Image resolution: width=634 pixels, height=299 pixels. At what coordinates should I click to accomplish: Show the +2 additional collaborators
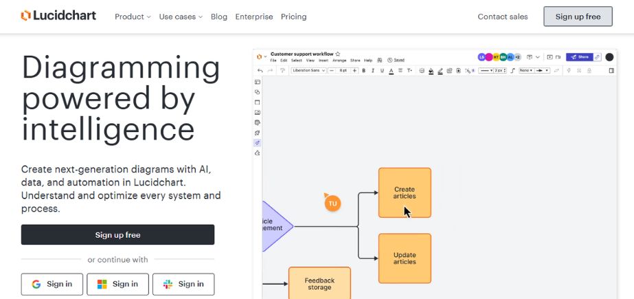(x=517, y=57)
